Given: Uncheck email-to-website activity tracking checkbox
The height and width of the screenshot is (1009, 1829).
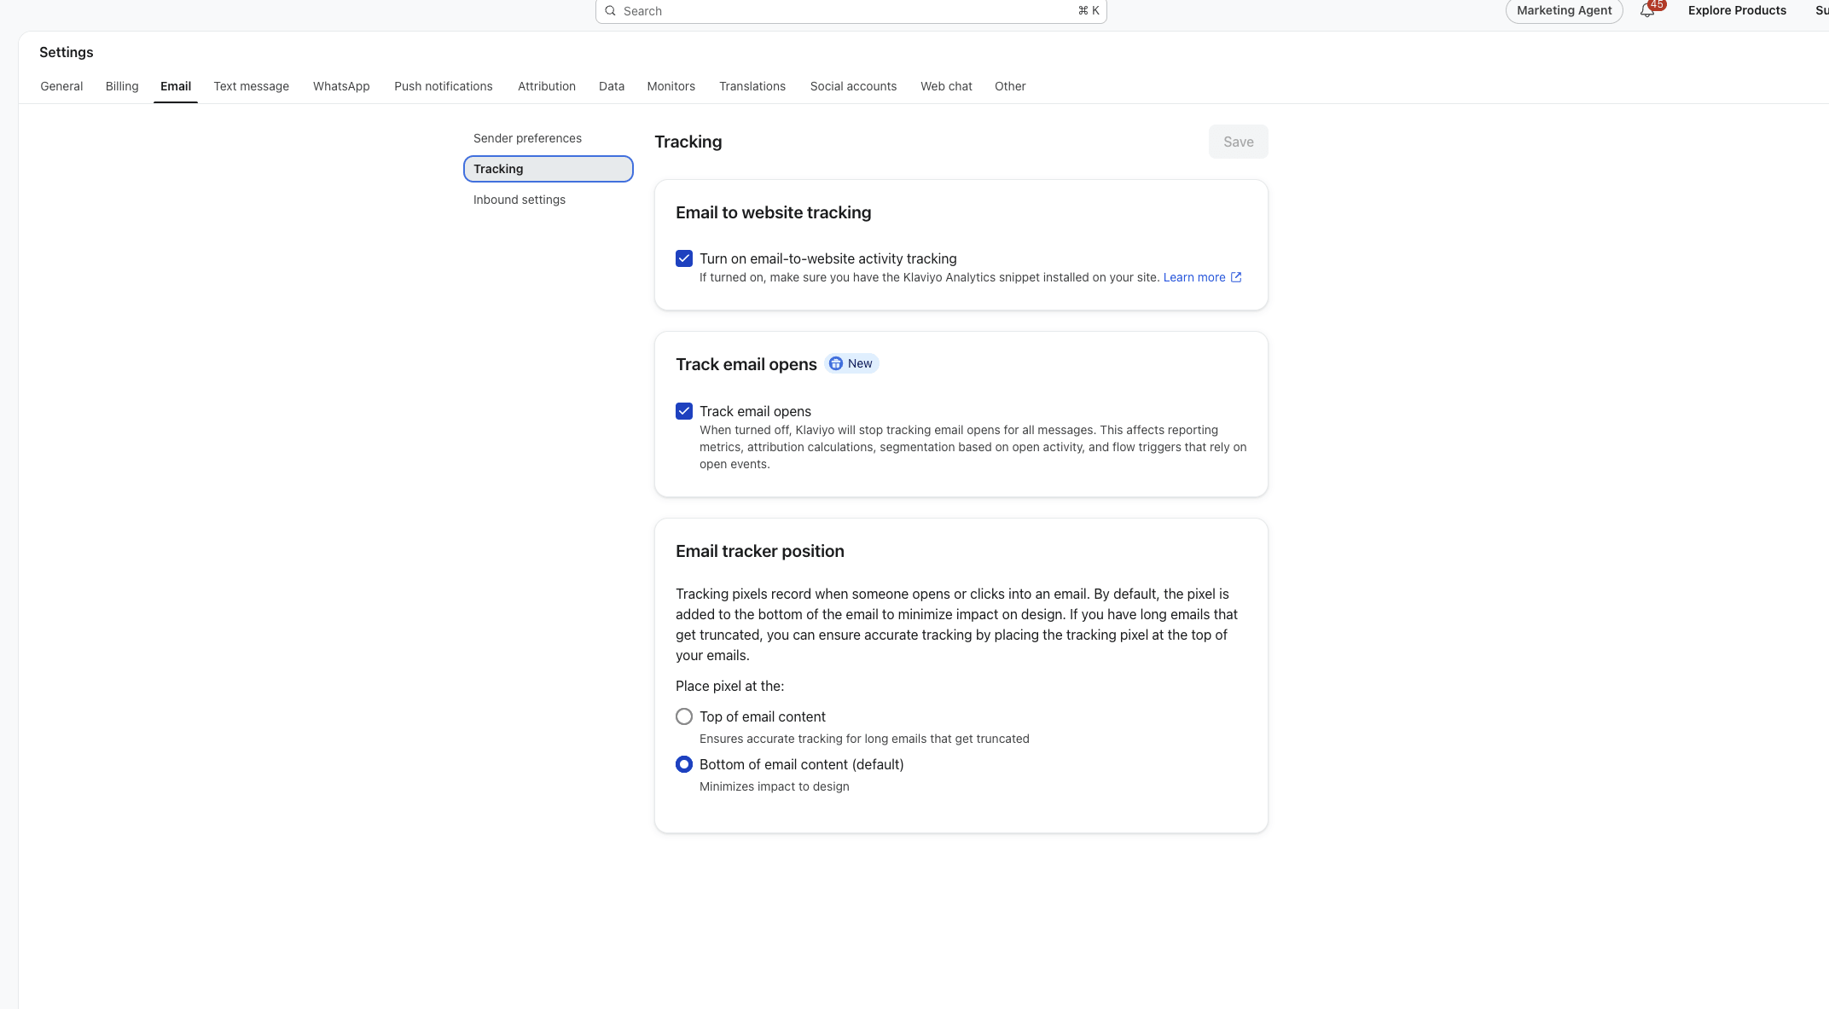Looking at the screenshot, I should click(x=684, y=258).
